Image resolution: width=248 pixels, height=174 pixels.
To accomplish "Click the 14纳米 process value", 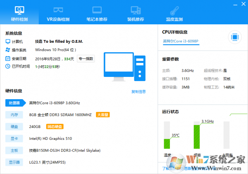I will pyautogui.click(x=229, y=87).
